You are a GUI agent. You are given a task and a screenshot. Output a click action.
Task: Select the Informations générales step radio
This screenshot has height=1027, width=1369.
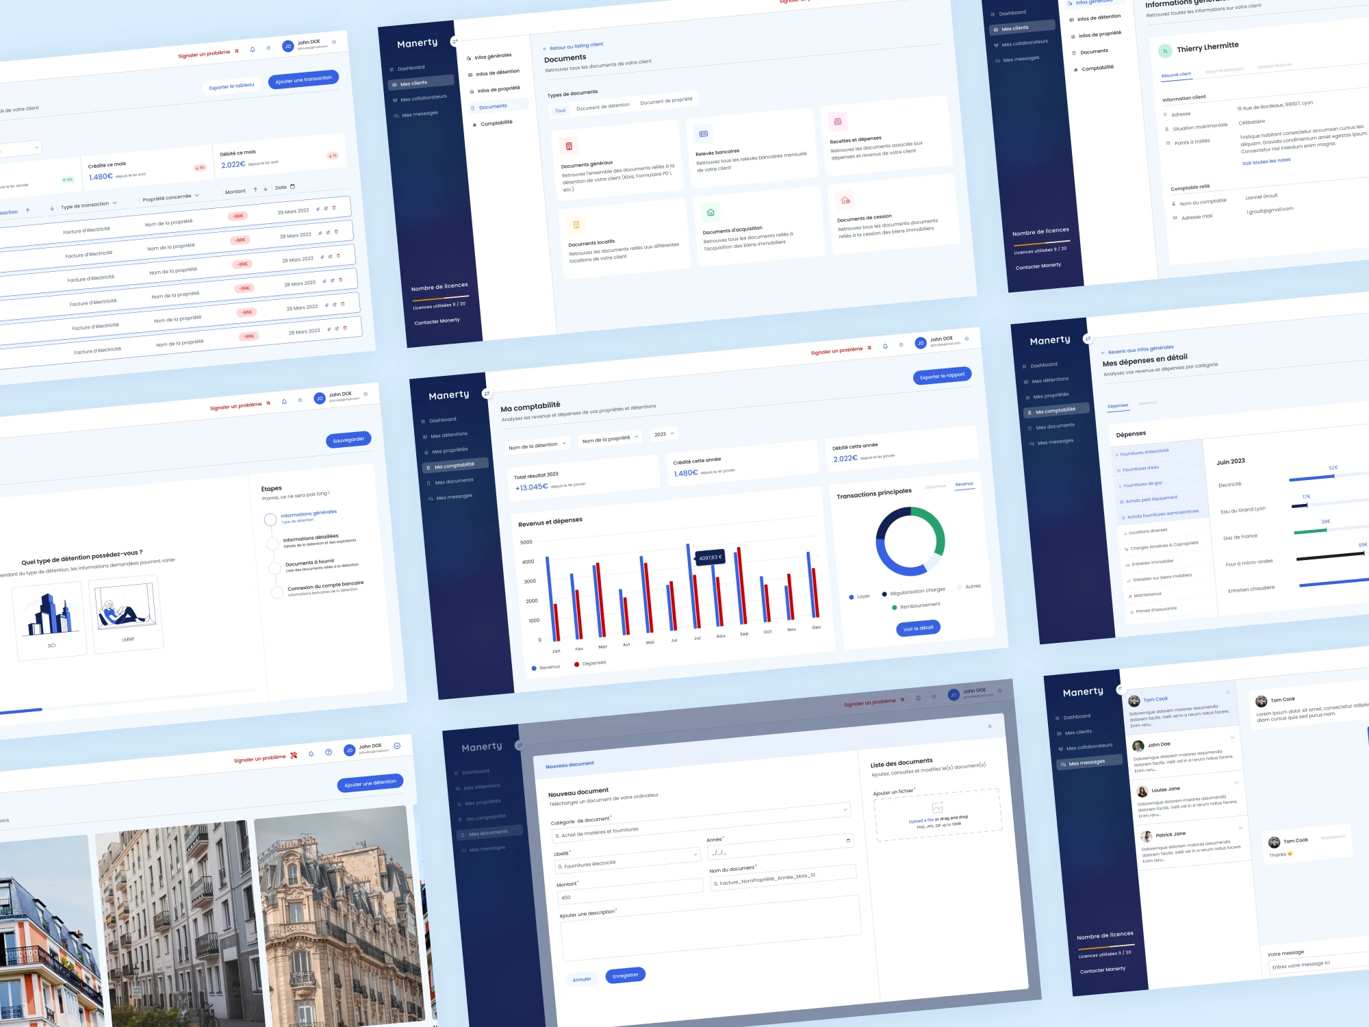click(x=270, y=519)
